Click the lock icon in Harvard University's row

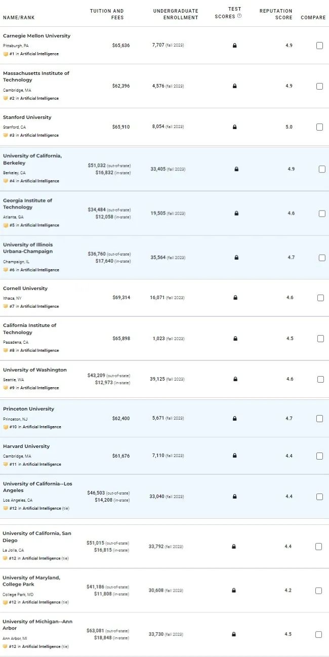click(x=234, y=456)
